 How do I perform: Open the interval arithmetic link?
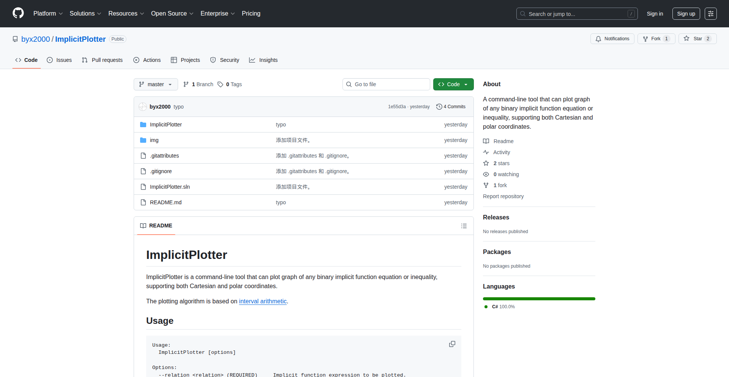262,301
